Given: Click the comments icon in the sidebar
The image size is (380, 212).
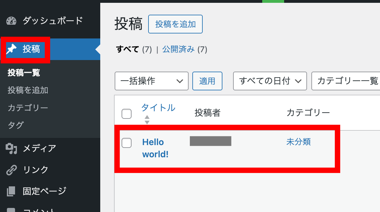Looking at the screenshot, I should (11, 210).
